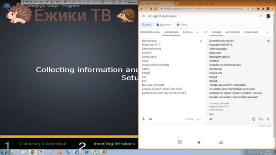Switch to the Text translation tab
Screen dimensions: 276x155
coord(147,25)
